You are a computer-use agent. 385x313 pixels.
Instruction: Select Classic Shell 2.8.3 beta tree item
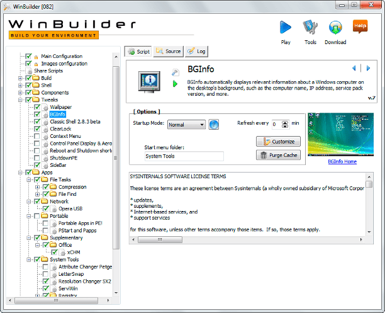[x=75, y=122]
